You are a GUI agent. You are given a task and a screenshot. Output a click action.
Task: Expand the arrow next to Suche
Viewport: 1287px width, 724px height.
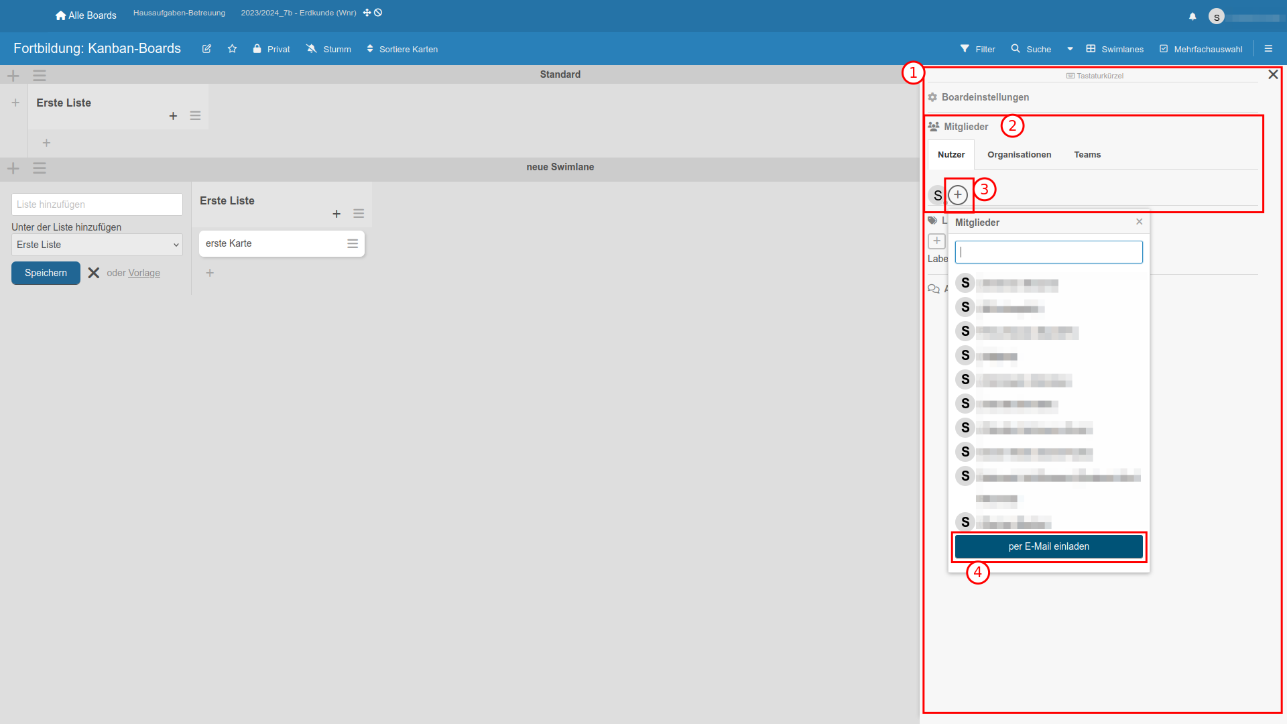(1070, 49)
